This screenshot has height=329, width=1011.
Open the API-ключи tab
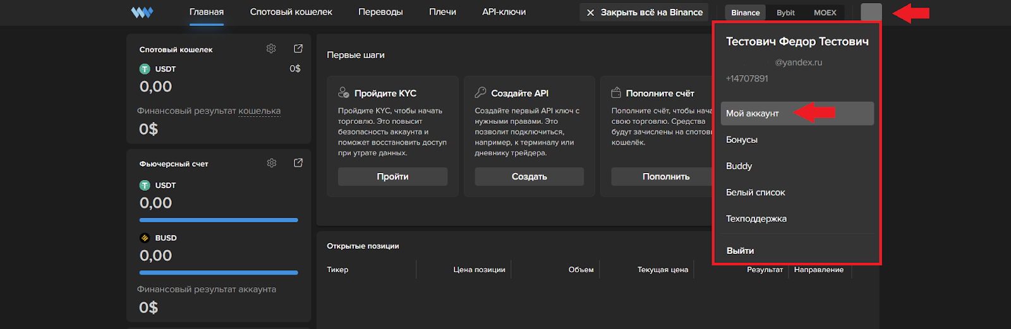pyautogui.click(x=504, y=12)
